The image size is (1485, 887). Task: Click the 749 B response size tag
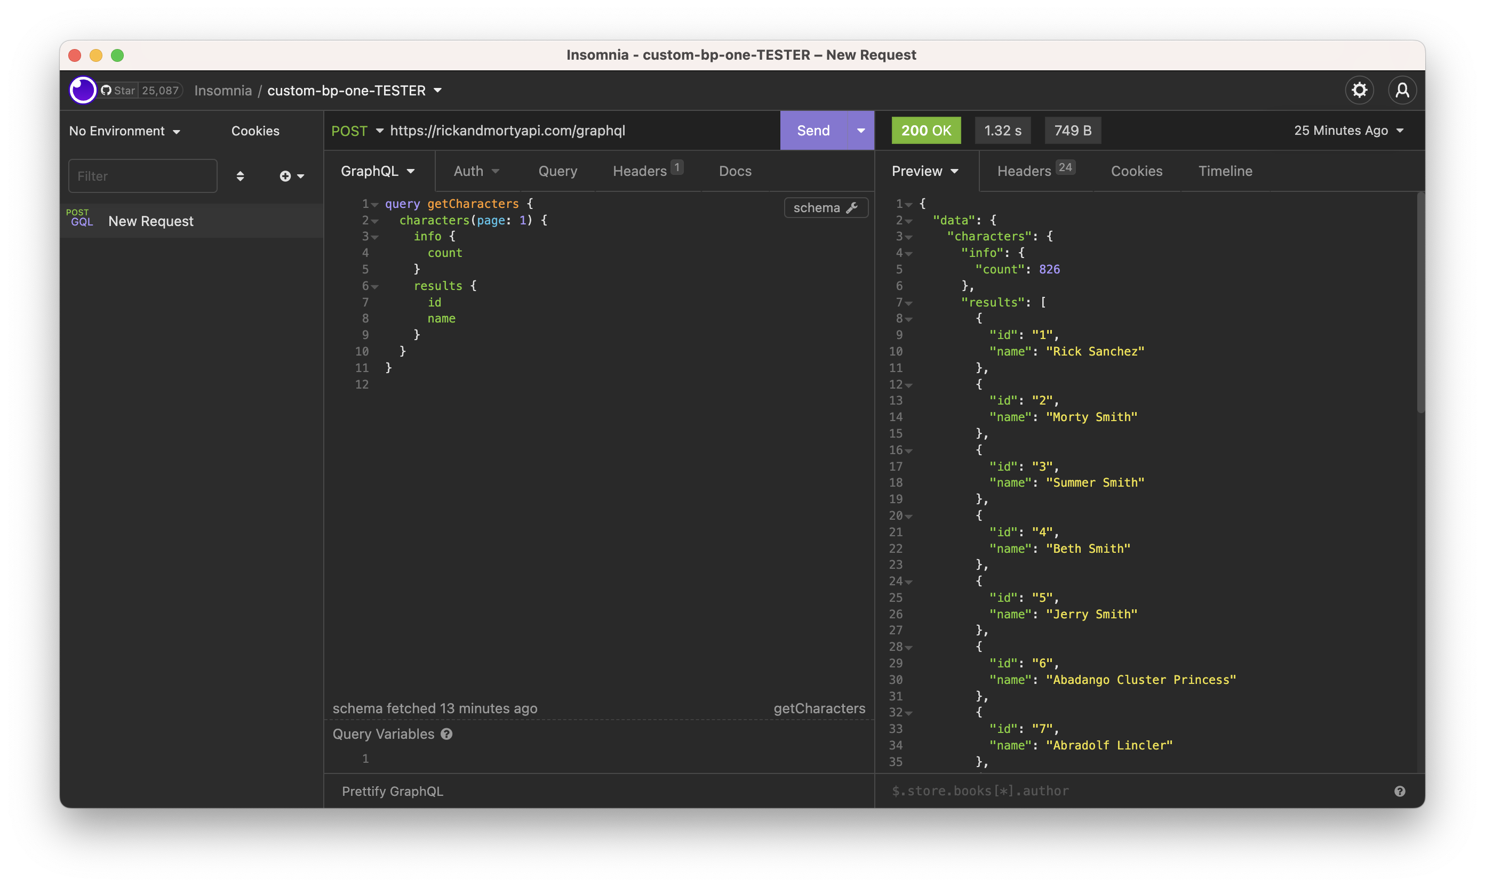click(1072, 130)
